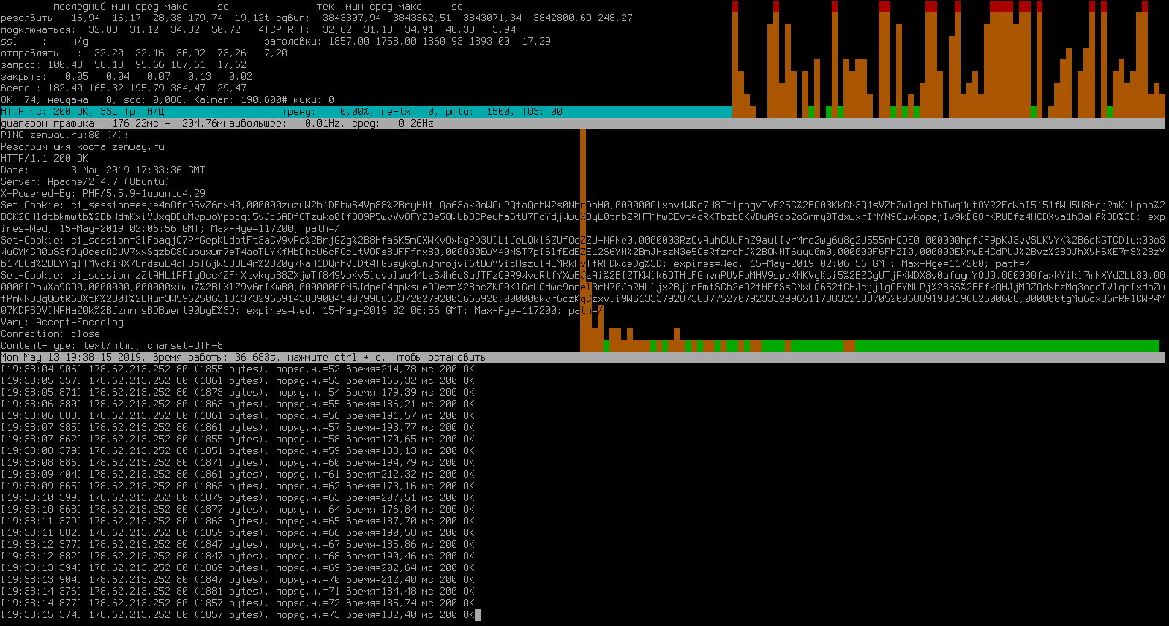The image size is (1169, 626).
Task: Select the "TOS: 00" status entry
Action: click(x=542, y=111)
